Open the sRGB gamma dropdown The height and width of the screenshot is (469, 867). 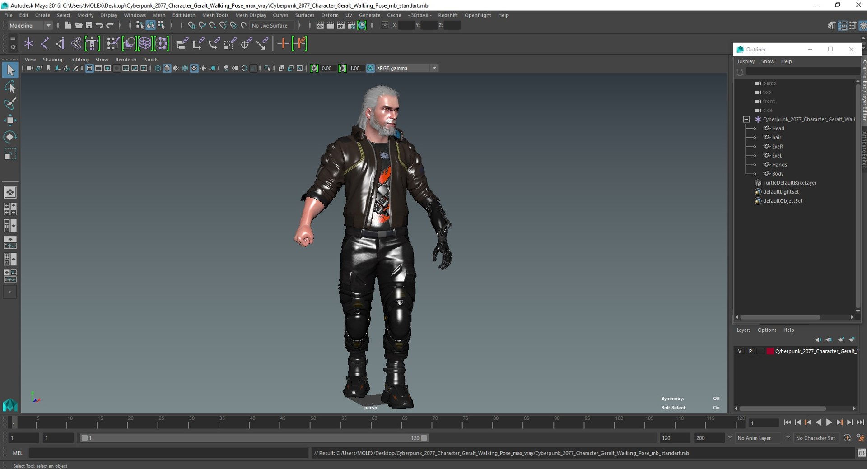(407, 68)
